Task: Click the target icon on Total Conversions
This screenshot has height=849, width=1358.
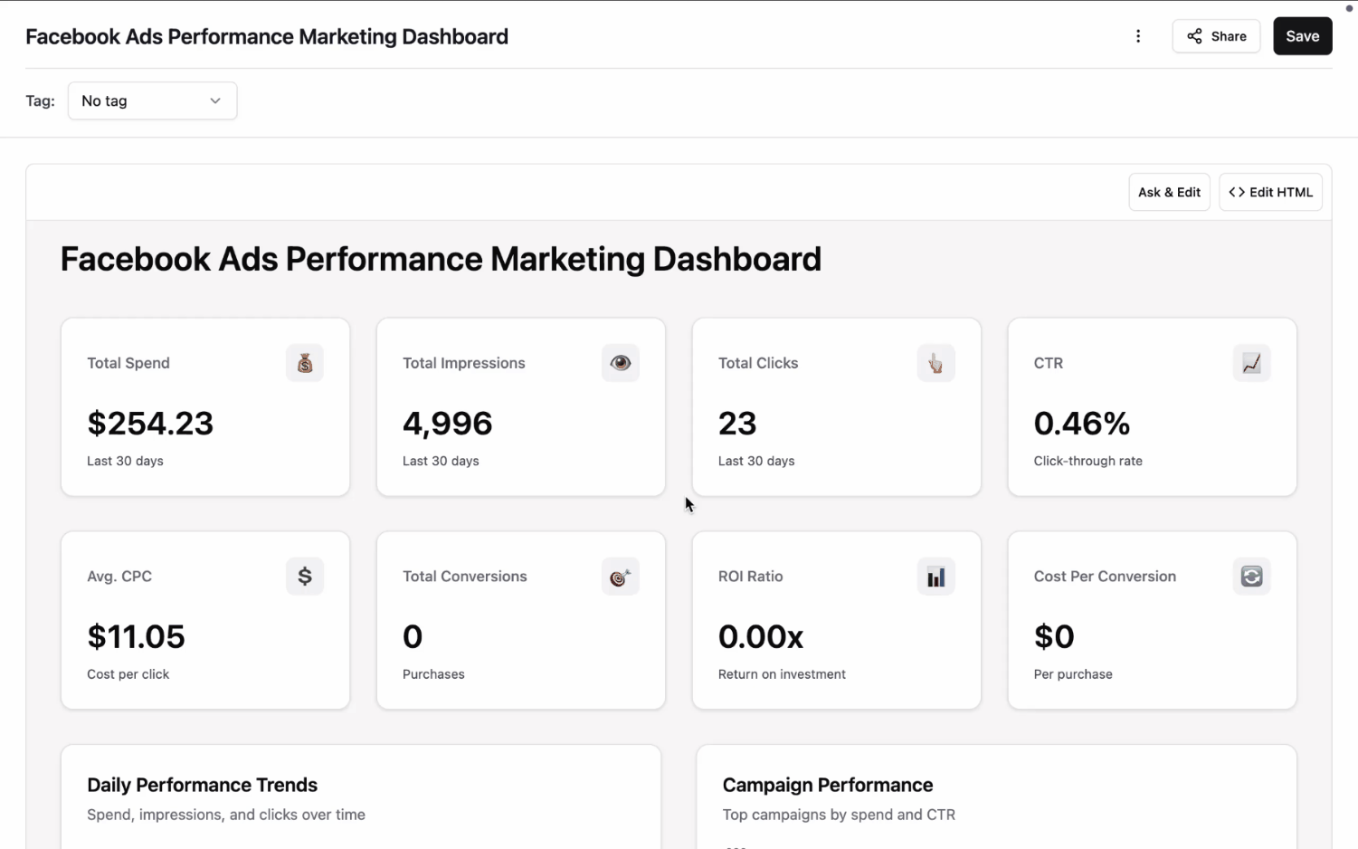Action: click(x=621, y=576)
